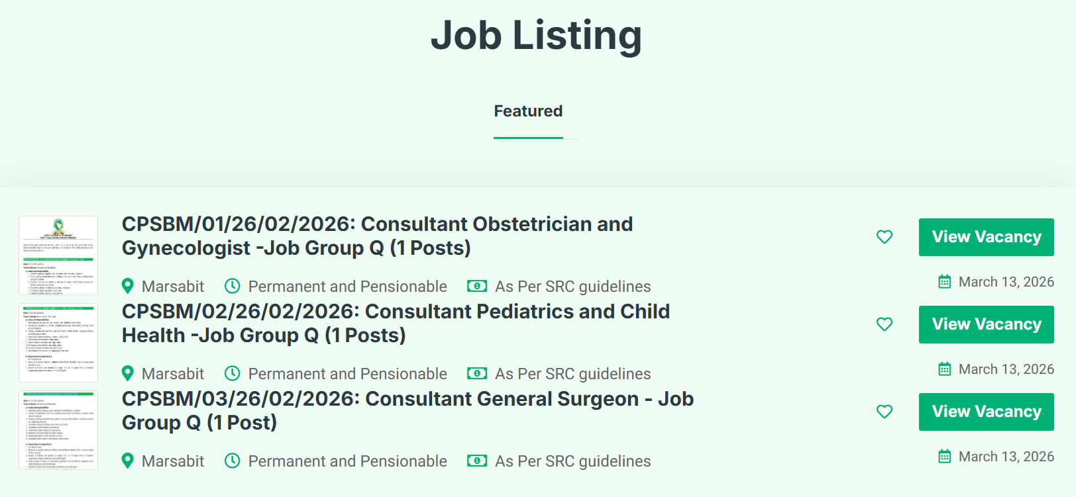Click View Vacancy for the General Surgeon post
The width and height of the screenshot is (1076, 497).
(x=986, y=412)
